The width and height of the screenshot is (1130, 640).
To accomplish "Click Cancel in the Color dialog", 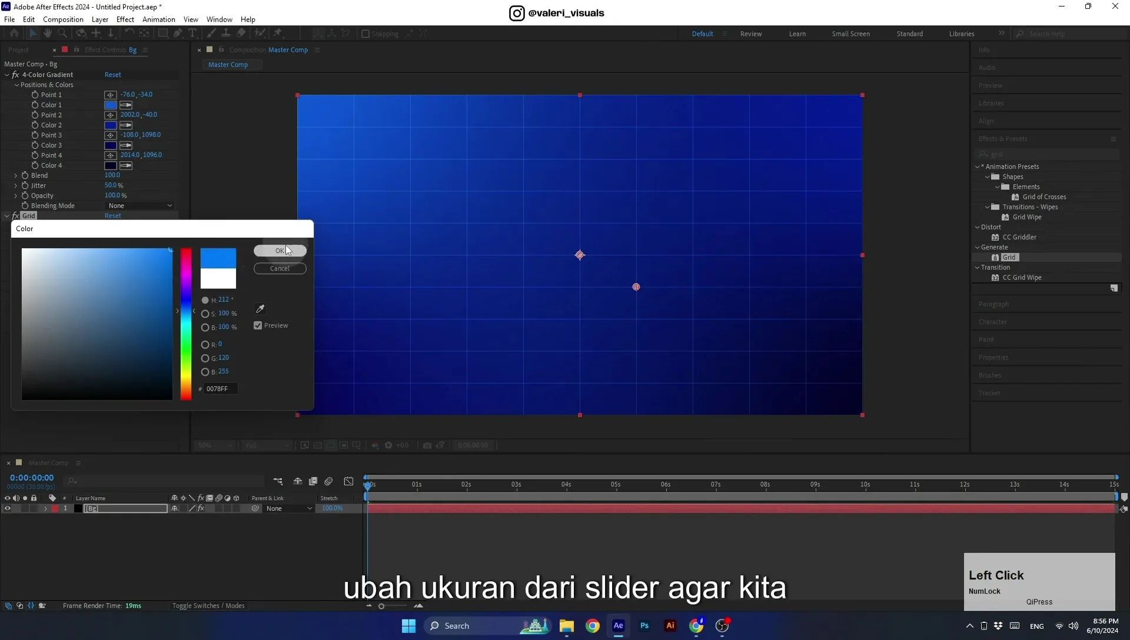I will tap(280, 268).
